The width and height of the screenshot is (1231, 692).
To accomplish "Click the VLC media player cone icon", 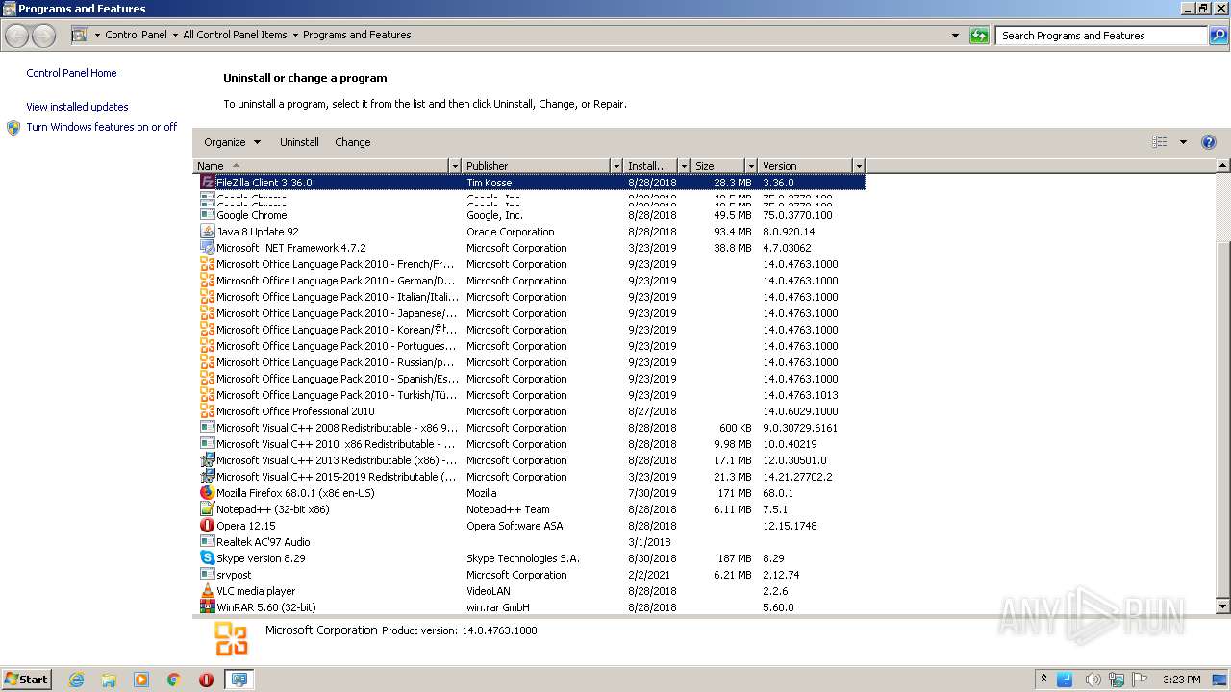I will 207,591.
